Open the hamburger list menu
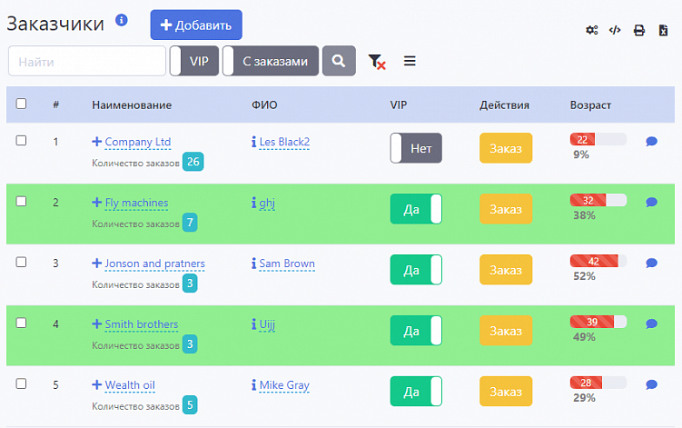The width and height of the screenshot is (682, 428). pos(410,61)
